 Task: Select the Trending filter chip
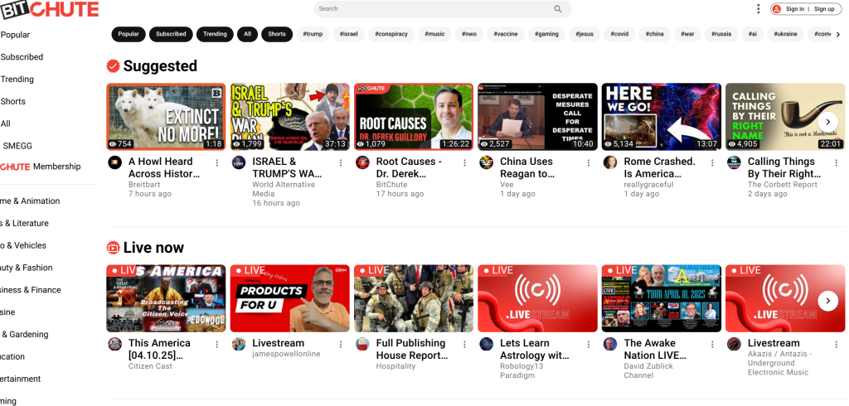(215, 34)
